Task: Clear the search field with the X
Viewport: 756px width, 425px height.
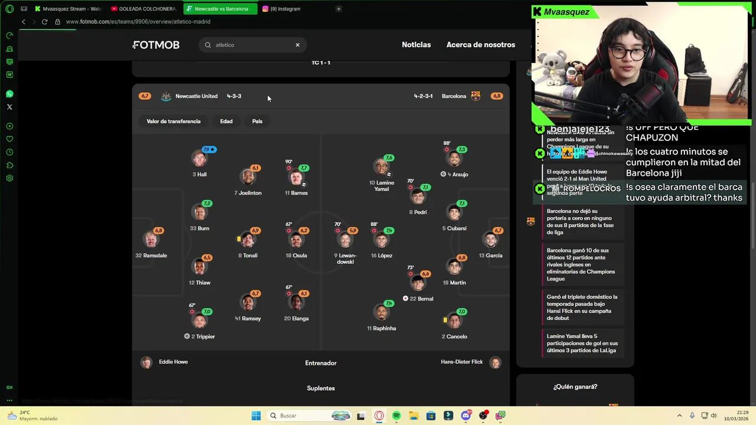Action: [298, 45]
